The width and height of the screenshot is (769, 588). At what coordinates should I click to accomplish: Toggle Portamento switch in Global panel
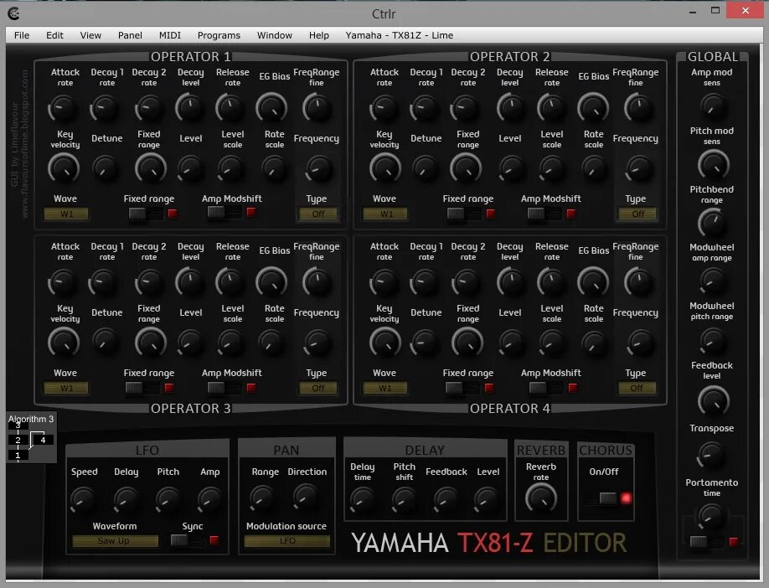pyautogui.click(x=706, y=541)
